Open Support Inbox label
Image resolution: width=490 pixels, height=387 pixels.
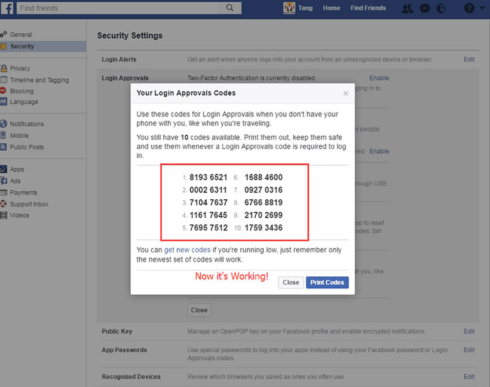[29, 205]
